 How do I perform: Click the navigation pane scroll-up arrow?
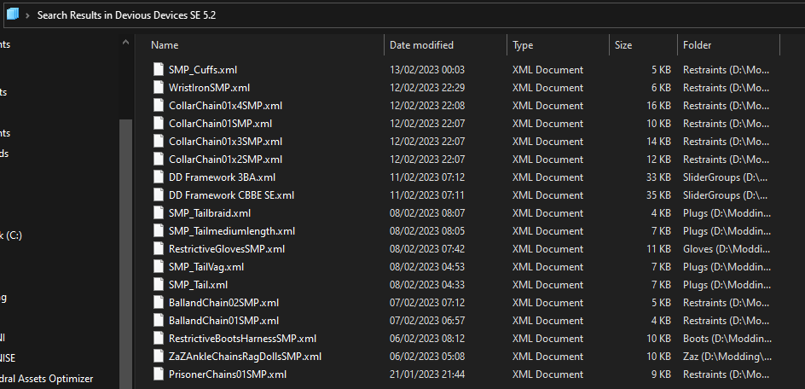pyautogui.click(x=126, y=44)
